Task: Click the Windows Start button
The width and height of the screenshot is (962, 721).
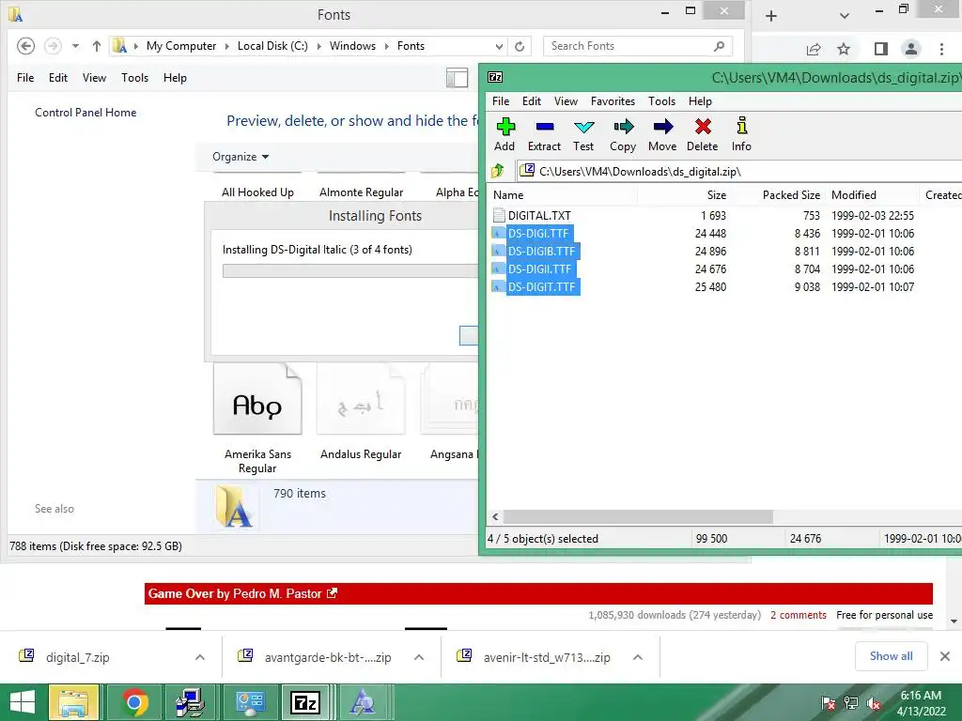Action: 23,702
